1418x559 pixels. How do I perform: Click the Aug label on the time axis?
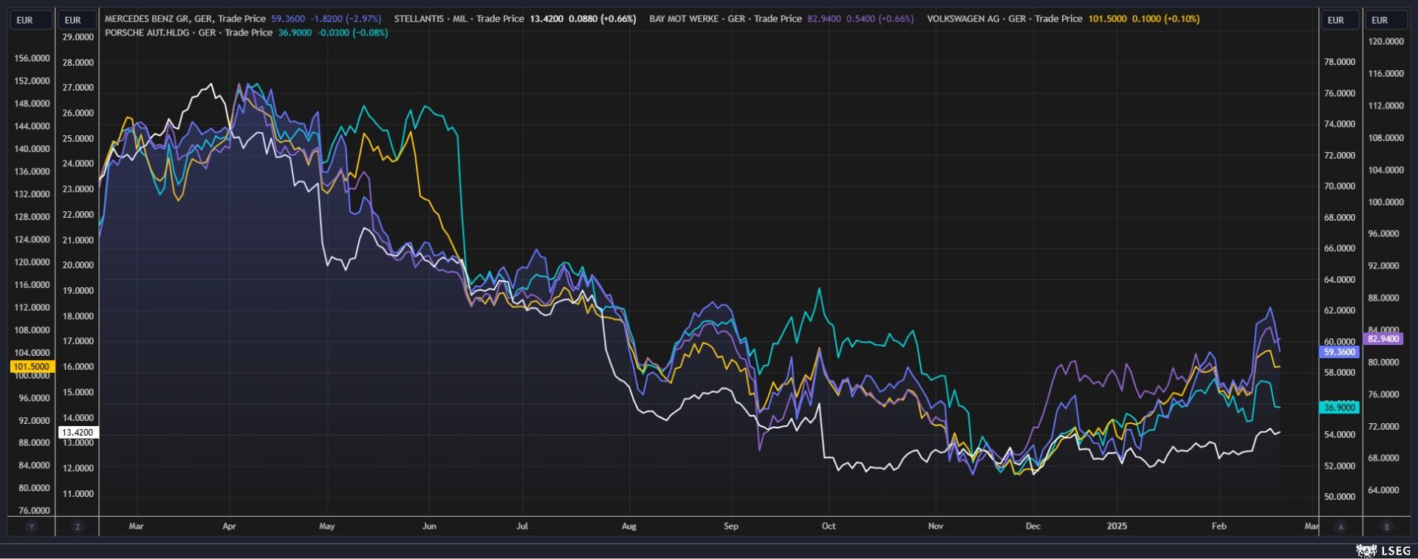(x=628, y=527)
